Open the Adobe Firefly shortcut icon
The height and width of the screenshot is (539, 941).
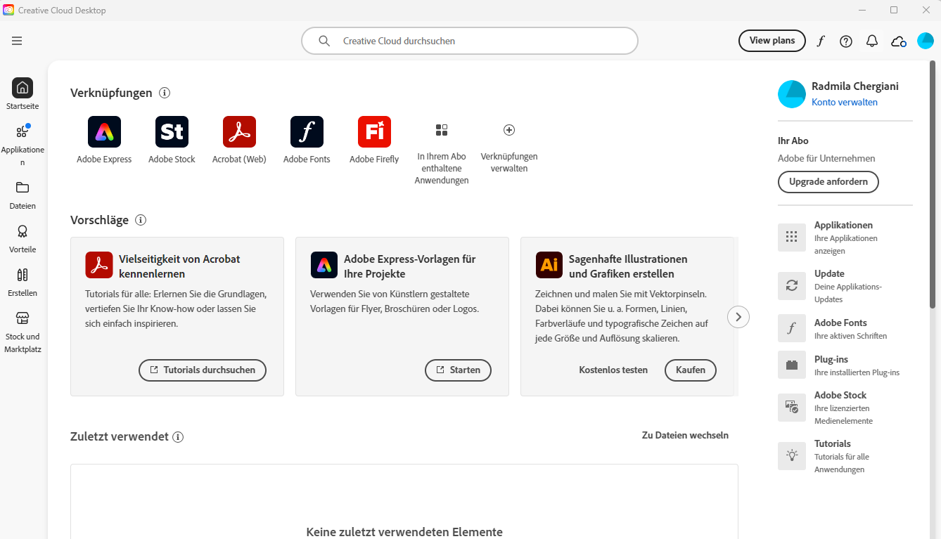pyautogui.click(x=374, y=132)
